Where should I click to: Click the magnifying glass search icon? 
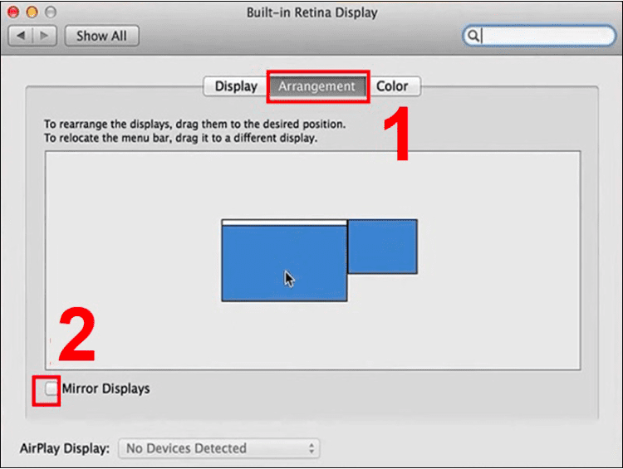[x=473, y=36]
